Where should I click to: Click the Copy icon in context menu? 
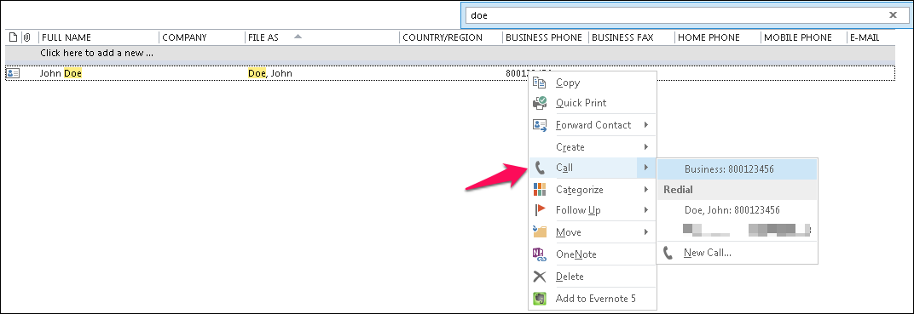[x=540, y=83]
